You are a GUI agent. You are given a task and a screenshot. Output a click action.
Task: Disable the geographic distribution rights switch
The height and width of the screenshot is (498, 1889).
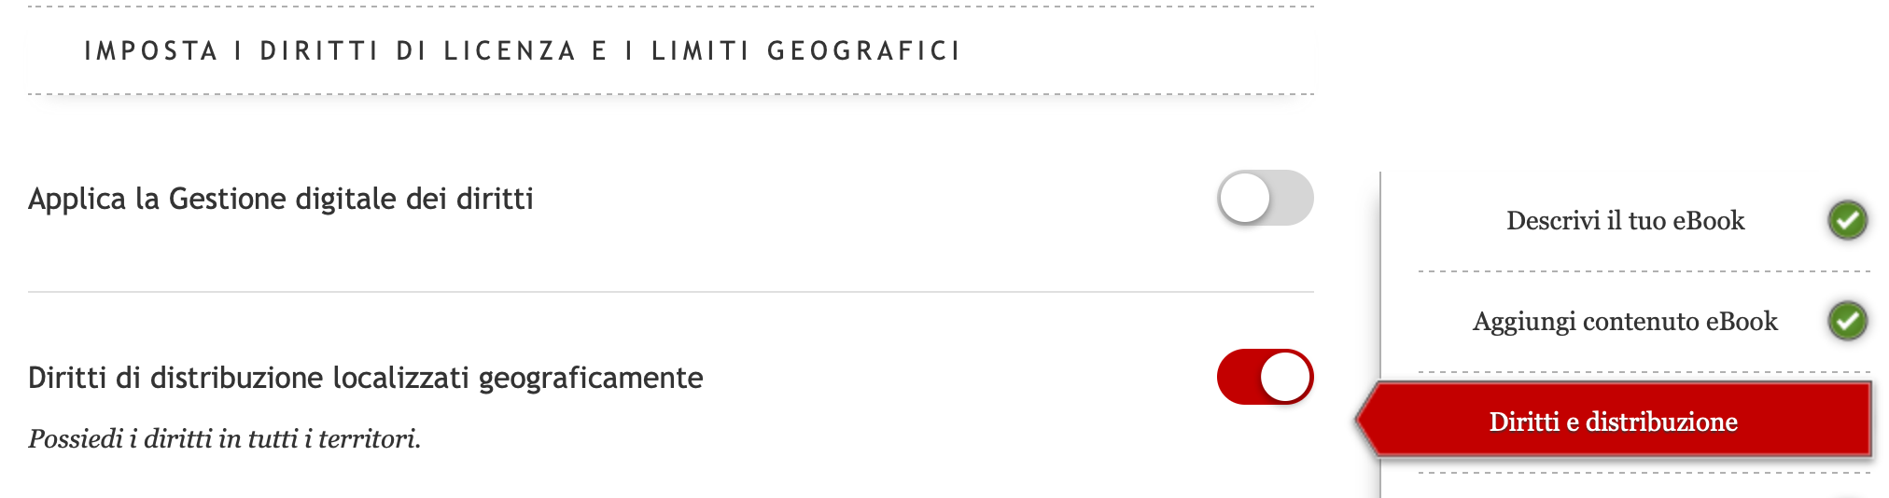[x=1265, y=377]
